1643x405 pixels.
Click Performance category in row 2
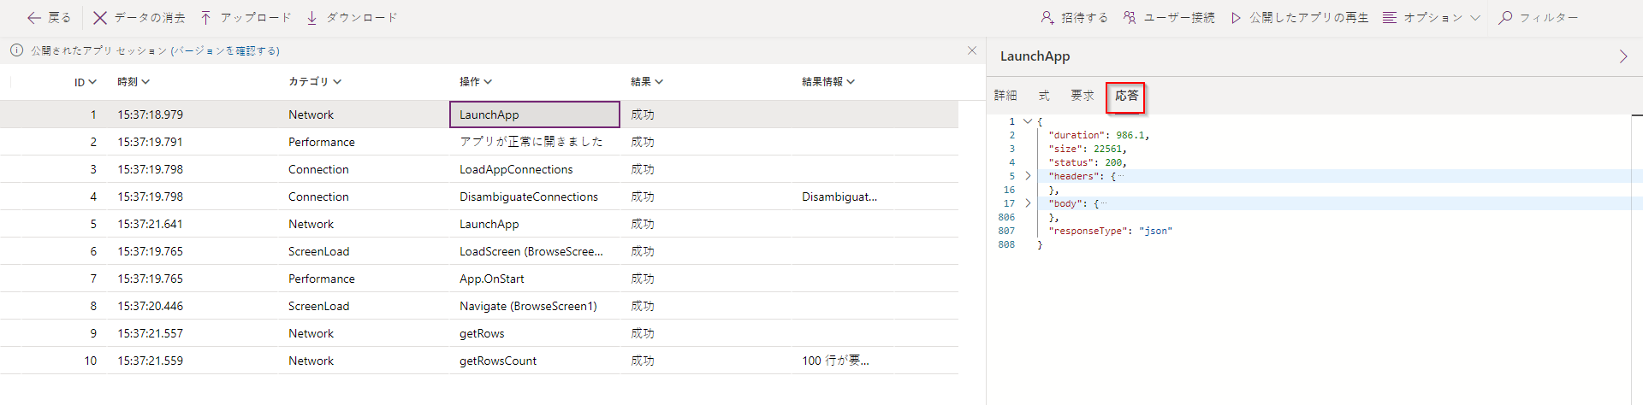322,142
